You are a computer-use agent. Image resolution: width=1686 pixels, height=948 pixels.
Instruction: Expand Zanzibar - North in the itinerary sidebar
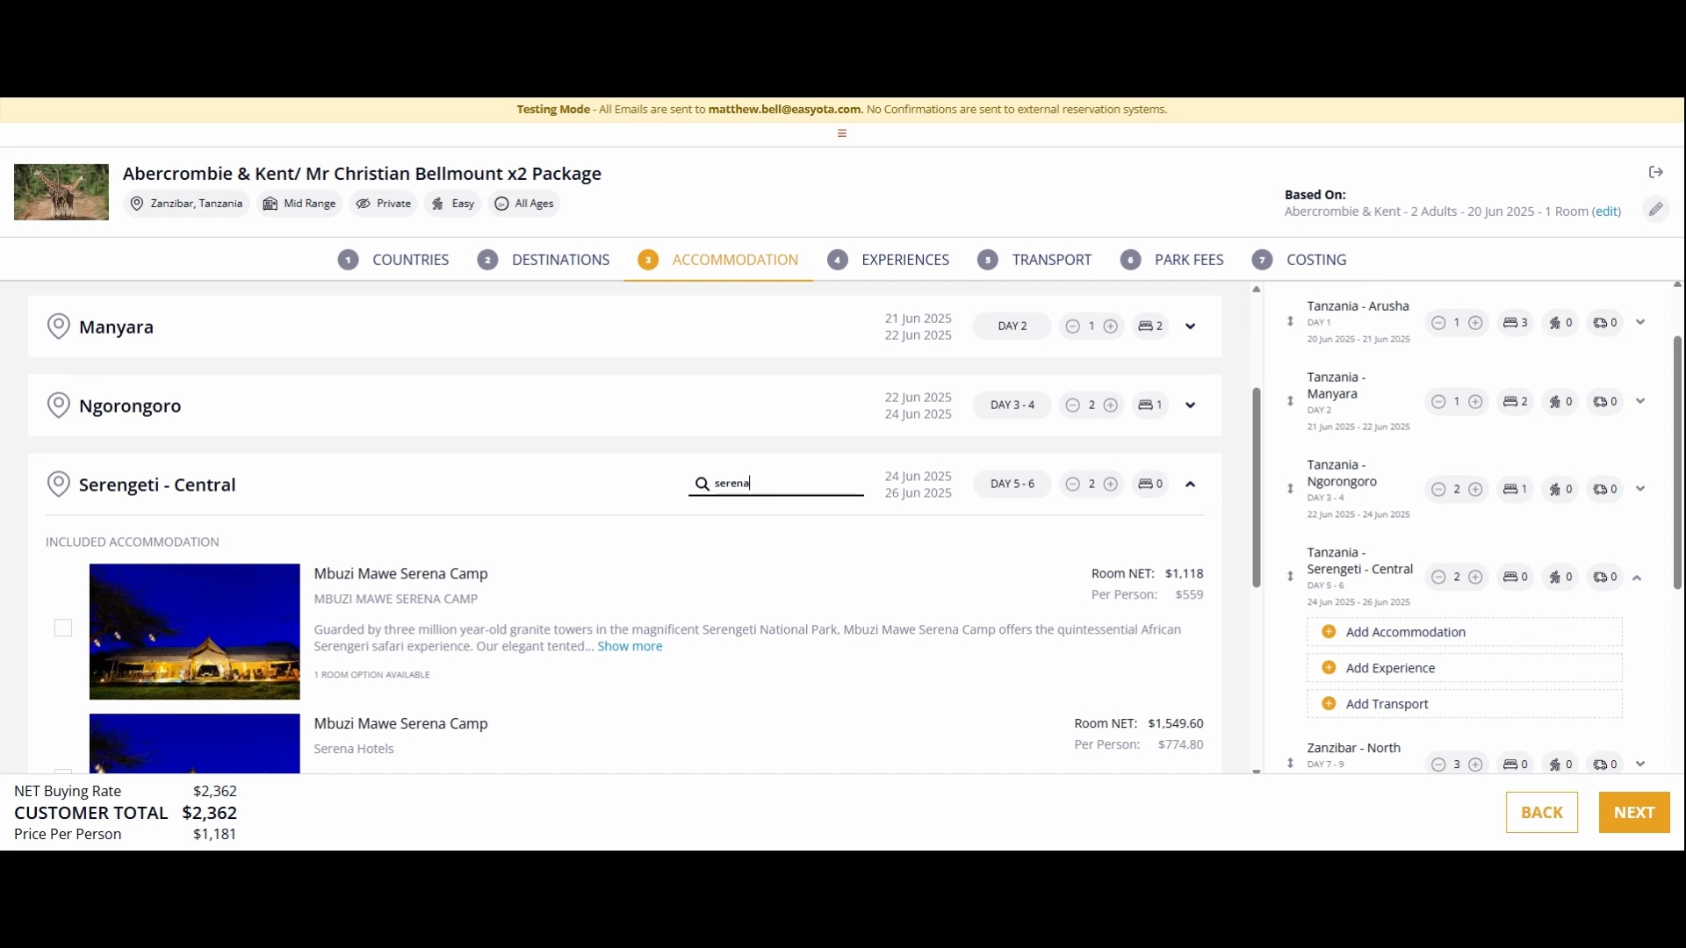[x=1640, y=764]
